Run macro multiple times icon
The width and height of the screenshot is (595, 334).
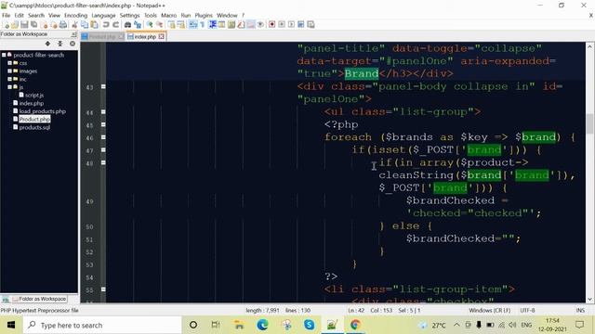pyautogui.click(x=301, y=25)
